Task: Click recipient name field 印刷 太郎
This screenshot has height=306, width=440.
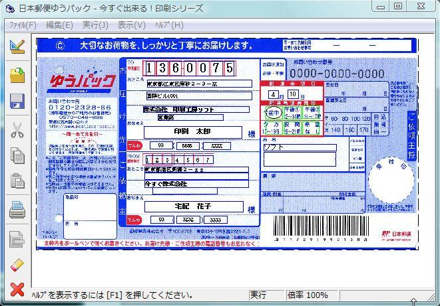Action: click(193, 132)
